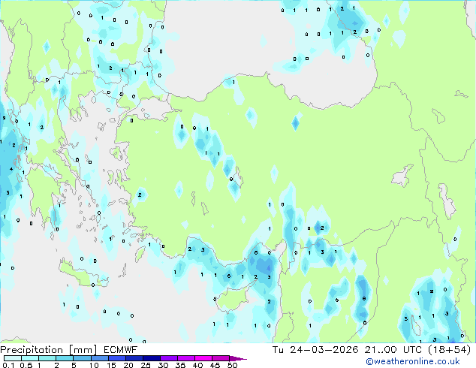Image resolution: width=476 pixels, height=368 pixels.
Task: Click the '30' legend scale label
Action: click(163, 365)
